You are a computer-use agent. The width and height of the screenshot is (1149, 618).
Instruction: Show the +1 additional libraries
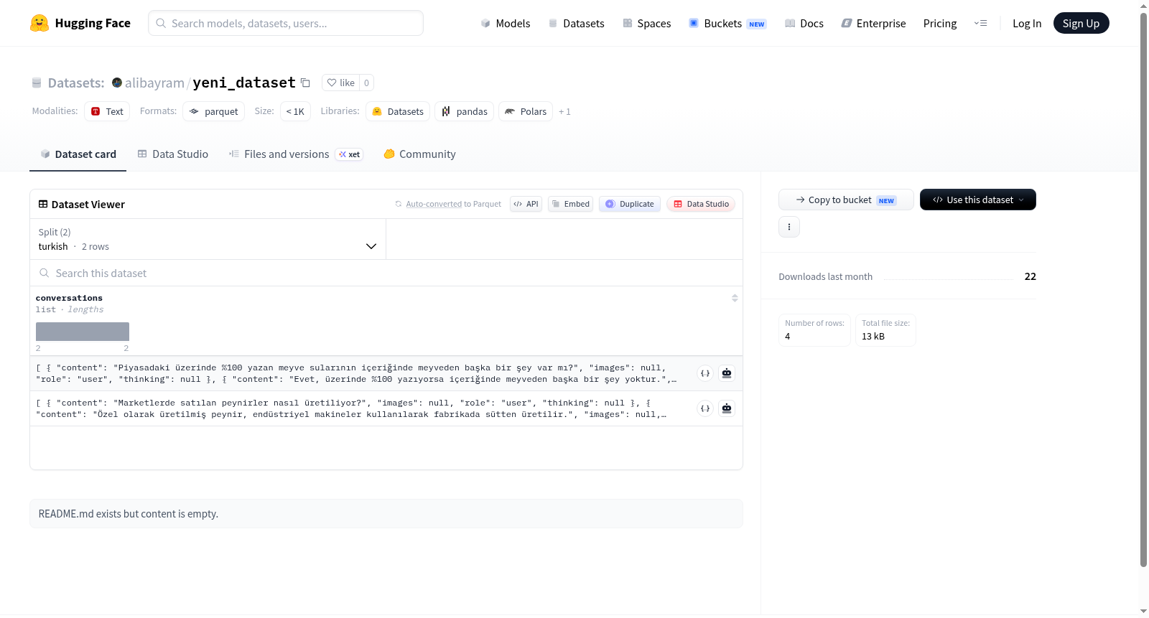(564, 111)
